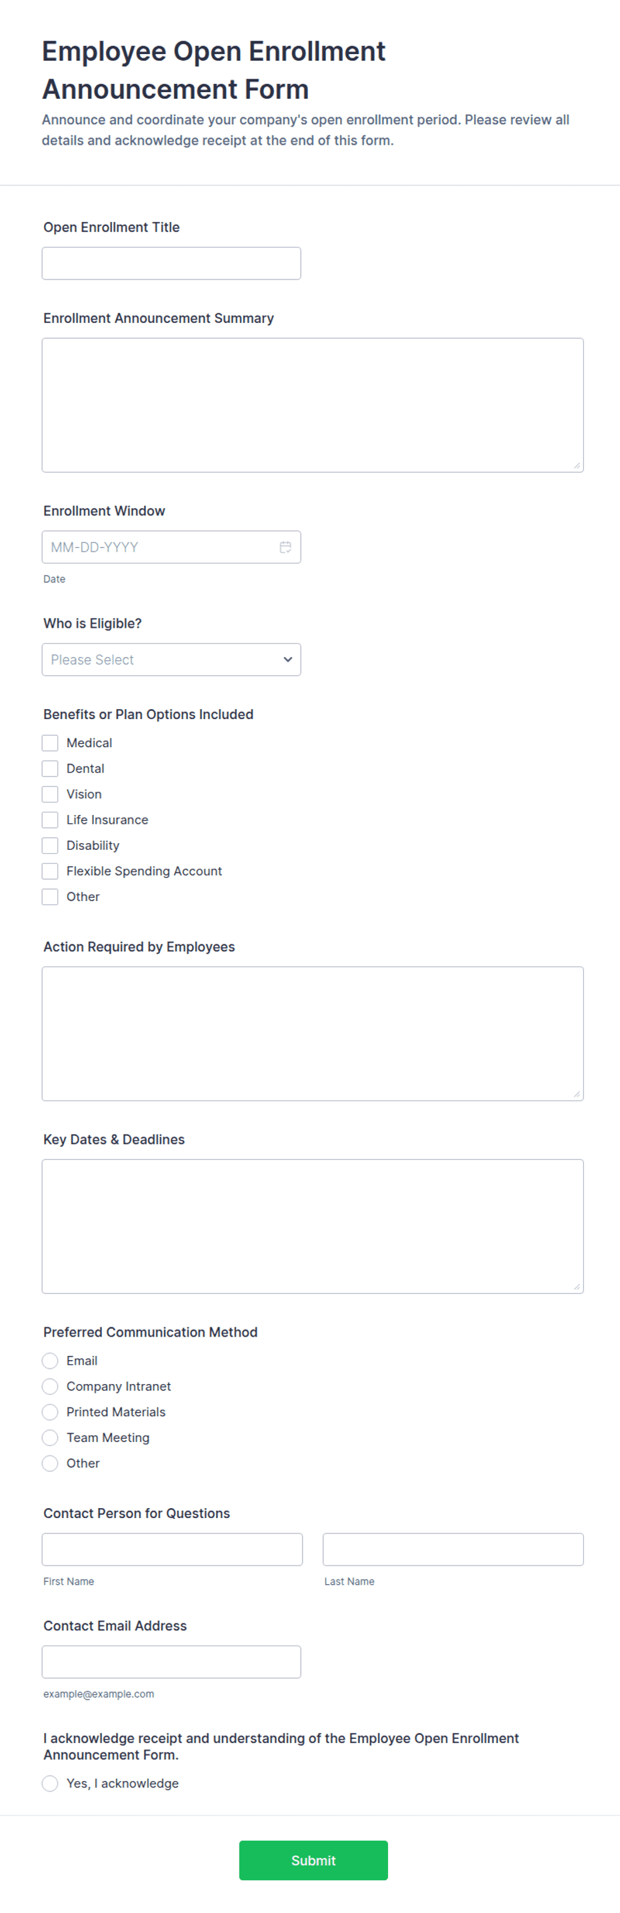Click the Enrollment Announcement Summary text area
The image size is (620, 1913).
click(x=313, y=406)
